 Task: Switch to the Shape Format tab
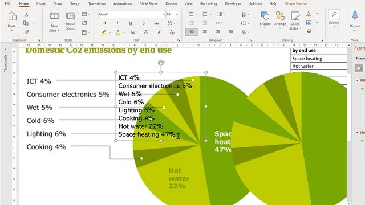coord(296,4)
